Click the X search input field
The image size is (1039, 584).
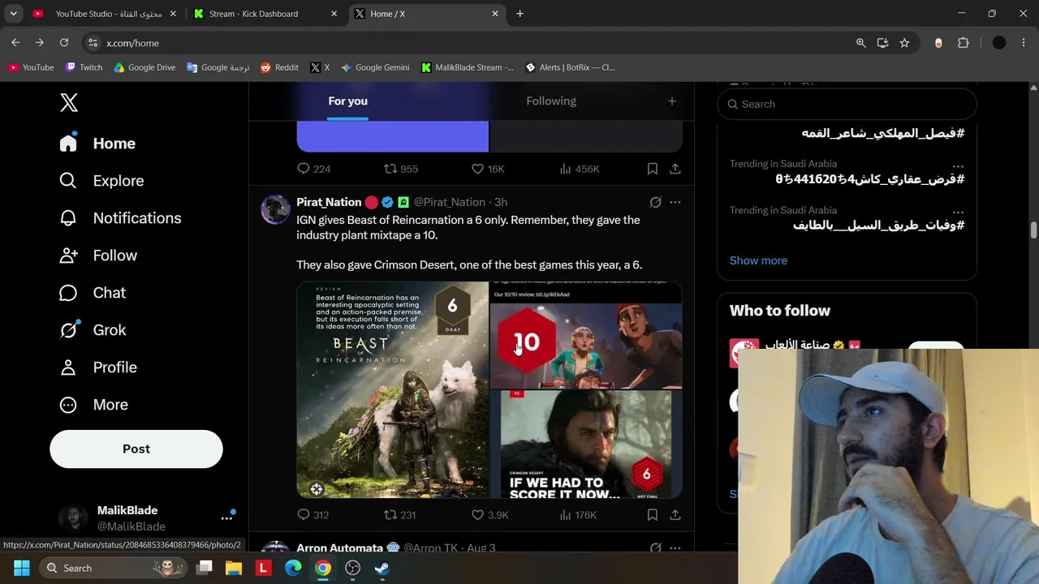pos(847,104)
